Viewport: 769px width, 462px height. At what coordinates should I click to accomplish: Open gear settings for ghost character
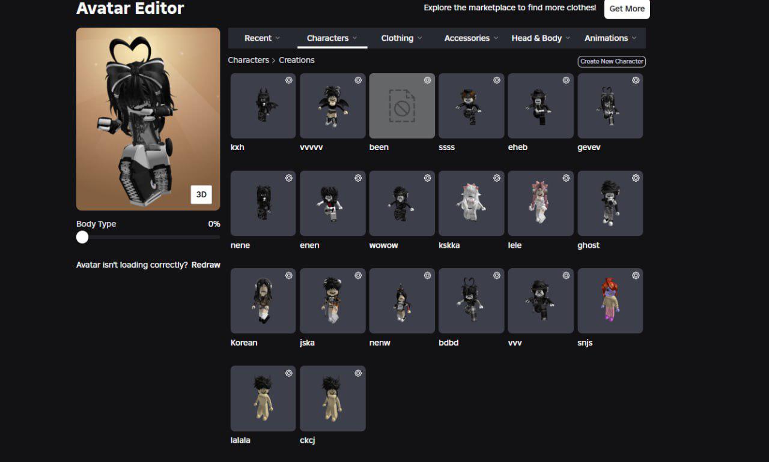click(636, 178)
